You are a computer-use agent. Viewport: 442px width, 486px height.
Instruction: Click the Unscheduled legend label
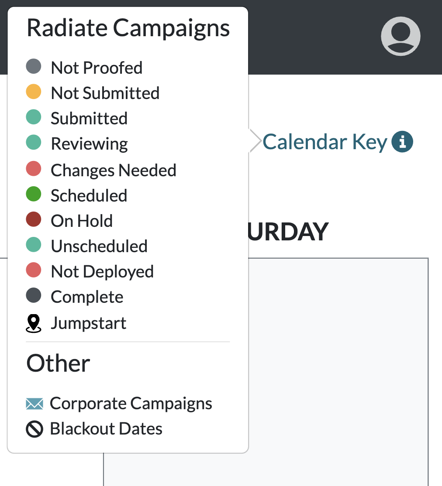pos(99,246)
